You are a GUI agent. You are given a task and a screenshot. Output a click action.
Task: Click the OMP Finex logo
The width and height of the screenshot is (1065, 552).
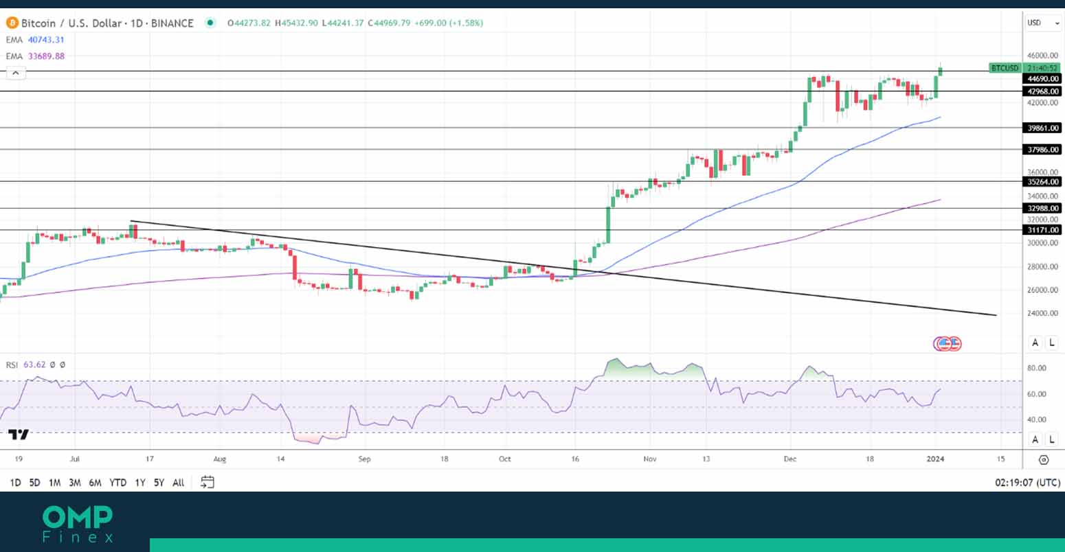pos(78,524)
